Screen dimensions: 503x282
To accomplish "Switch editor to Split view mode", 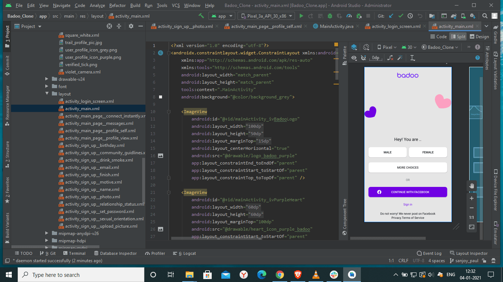I will (x=458, y=37).
